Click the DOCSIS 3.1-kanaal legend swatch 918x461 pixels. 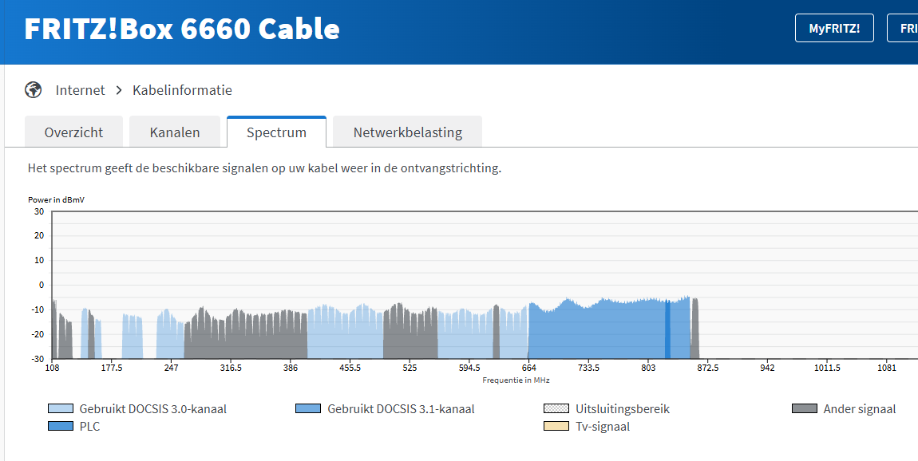point(308,409)
